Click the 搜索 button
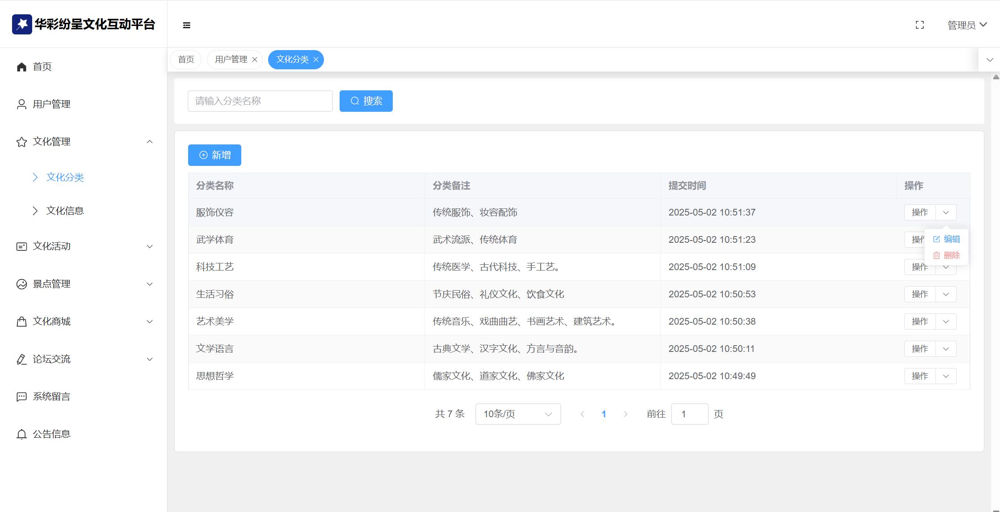The image size is (1000, 512). [x=366, y=101]
